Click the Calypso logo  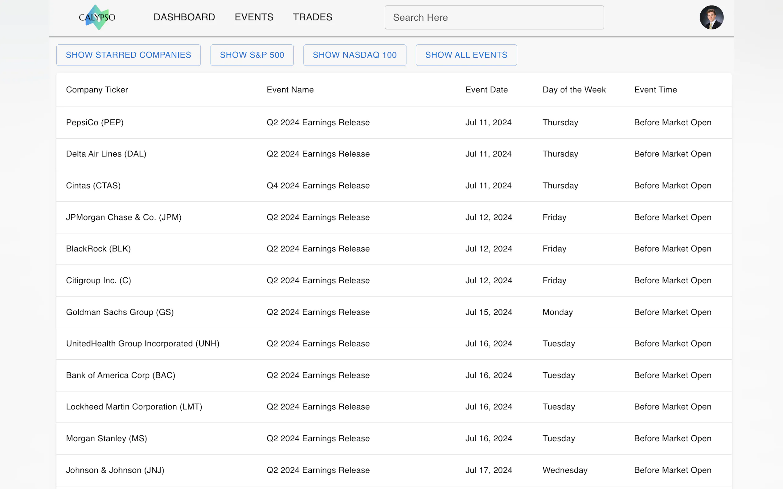click(x=97, y=17)
